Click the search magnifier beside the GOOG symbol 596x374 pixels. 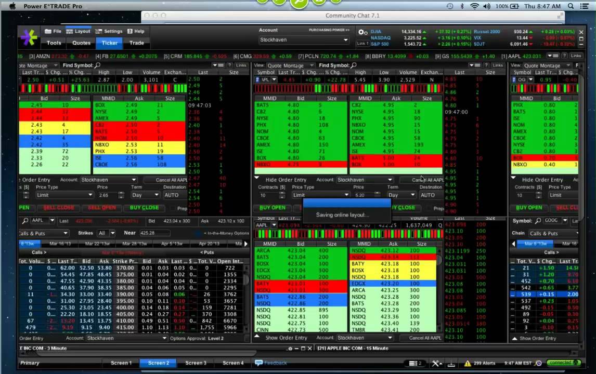point(538,221)
